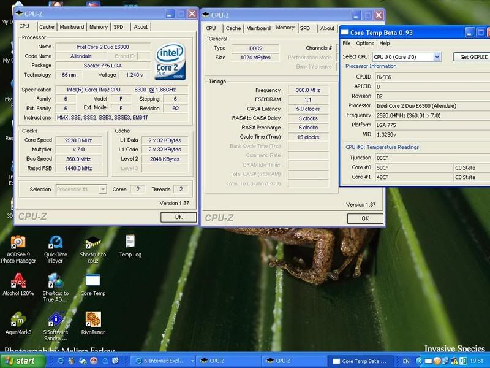
Task: Open About tab in left CPU-Z window
Action: coord(141,27)
